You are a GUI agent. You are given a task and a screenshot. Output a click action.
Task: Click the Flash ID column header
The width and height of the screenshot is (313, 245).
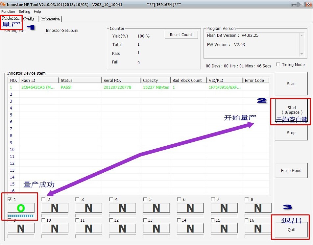[x=39, y=80]
